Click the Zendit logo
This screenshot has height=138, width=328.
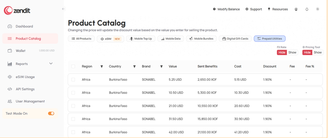17,11
